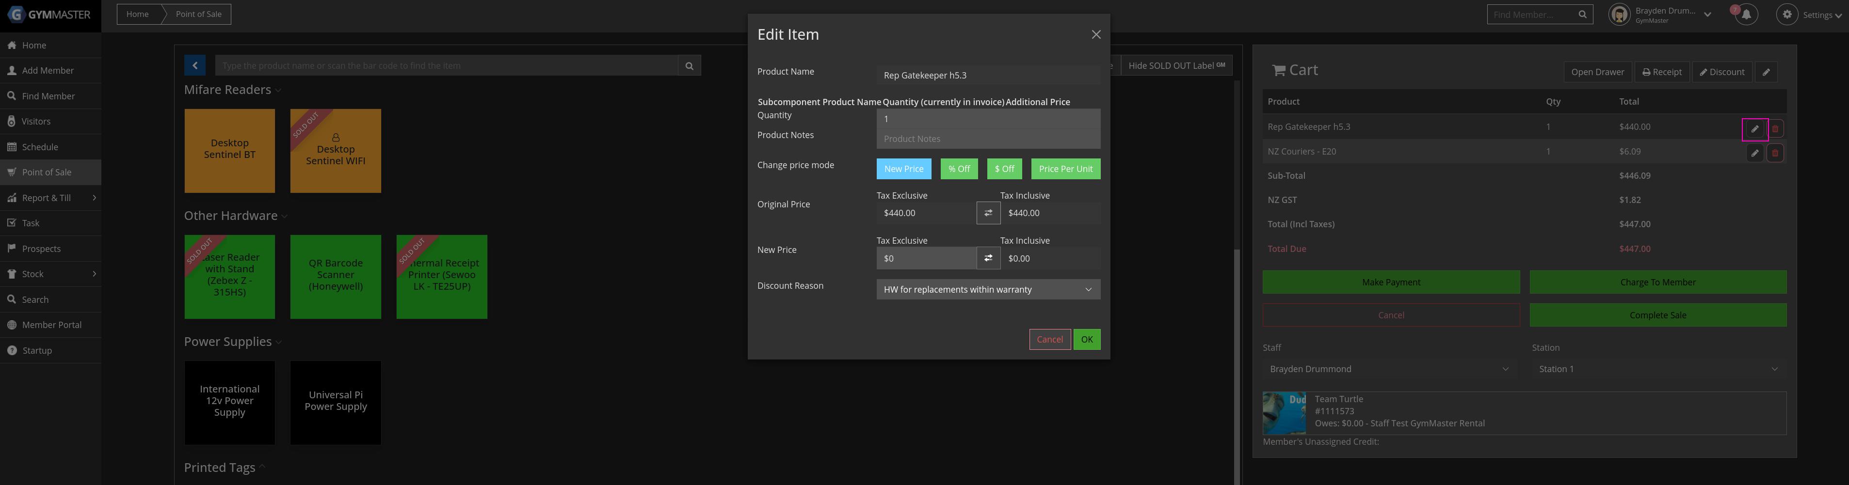Click the blue back arrow button

pos(194,66)
